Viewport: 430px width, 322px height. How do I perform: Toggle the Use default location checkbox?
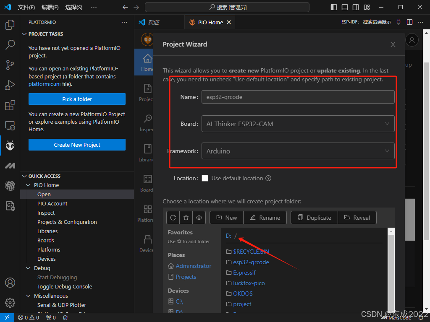point(205,178)
